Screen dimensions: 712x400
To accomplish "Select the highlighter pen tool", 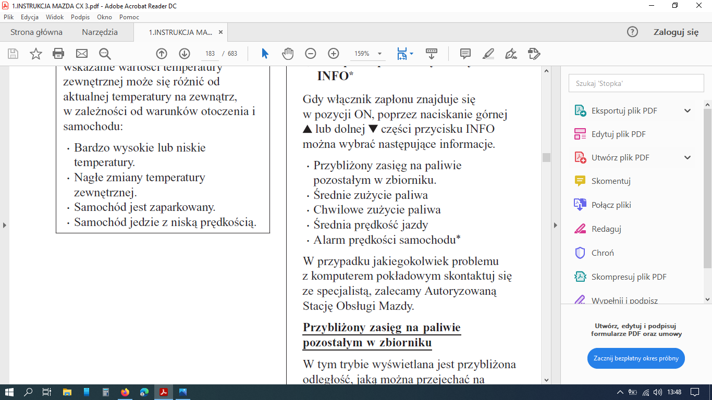I will click(488, 54).
